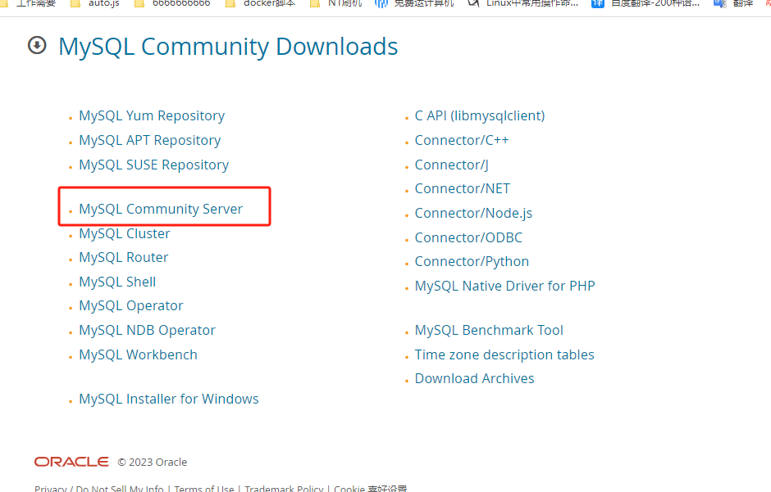Viewport: 771px width, 492px height.
Task: Click the MySQL Router link
Action: [123, 258]
